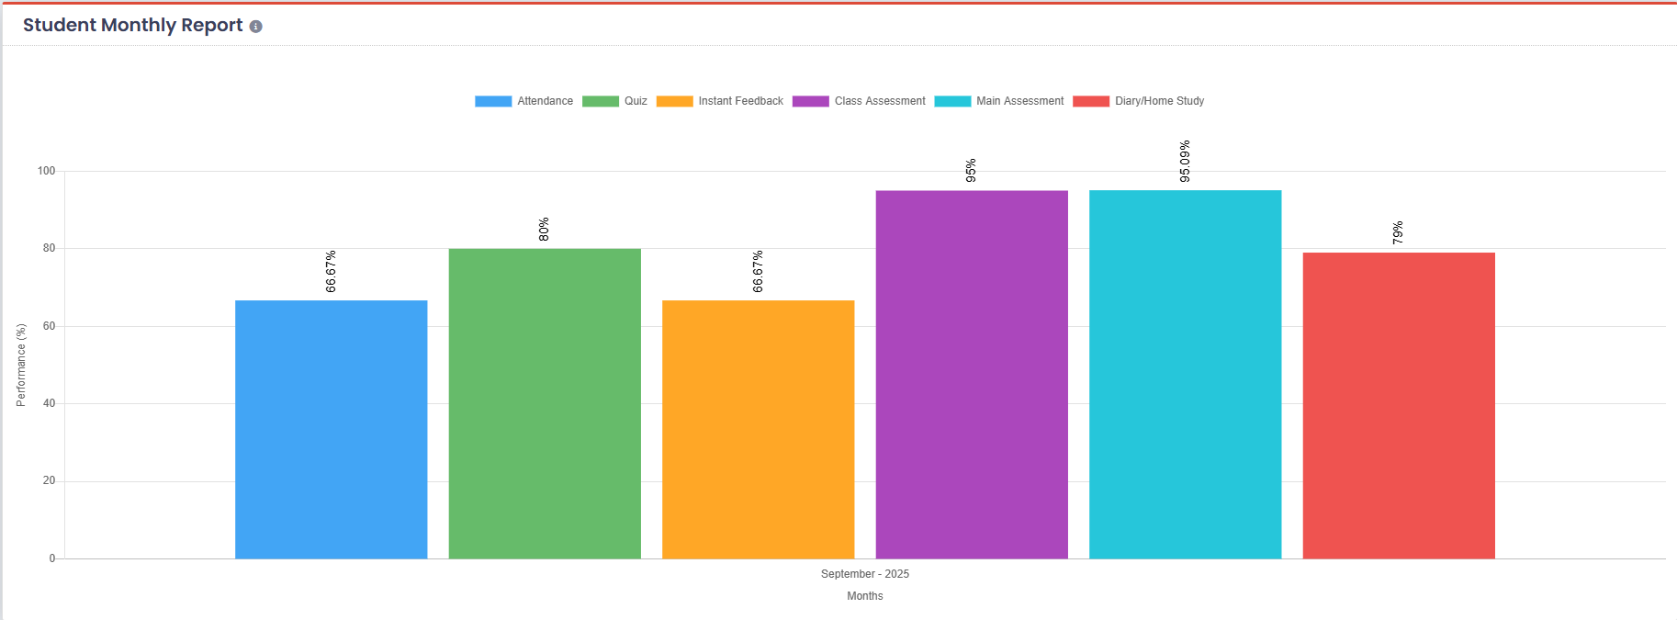The height and width of the screenshot is (620, 1677).
Task: Hide the Quiz series via its legend label
Action: (636, 101)
